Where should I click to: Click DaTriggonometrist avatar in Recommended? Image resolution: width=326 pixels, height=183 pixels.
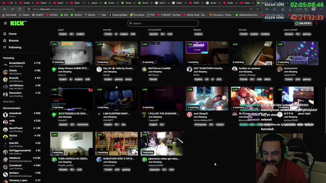pos(5,152)
